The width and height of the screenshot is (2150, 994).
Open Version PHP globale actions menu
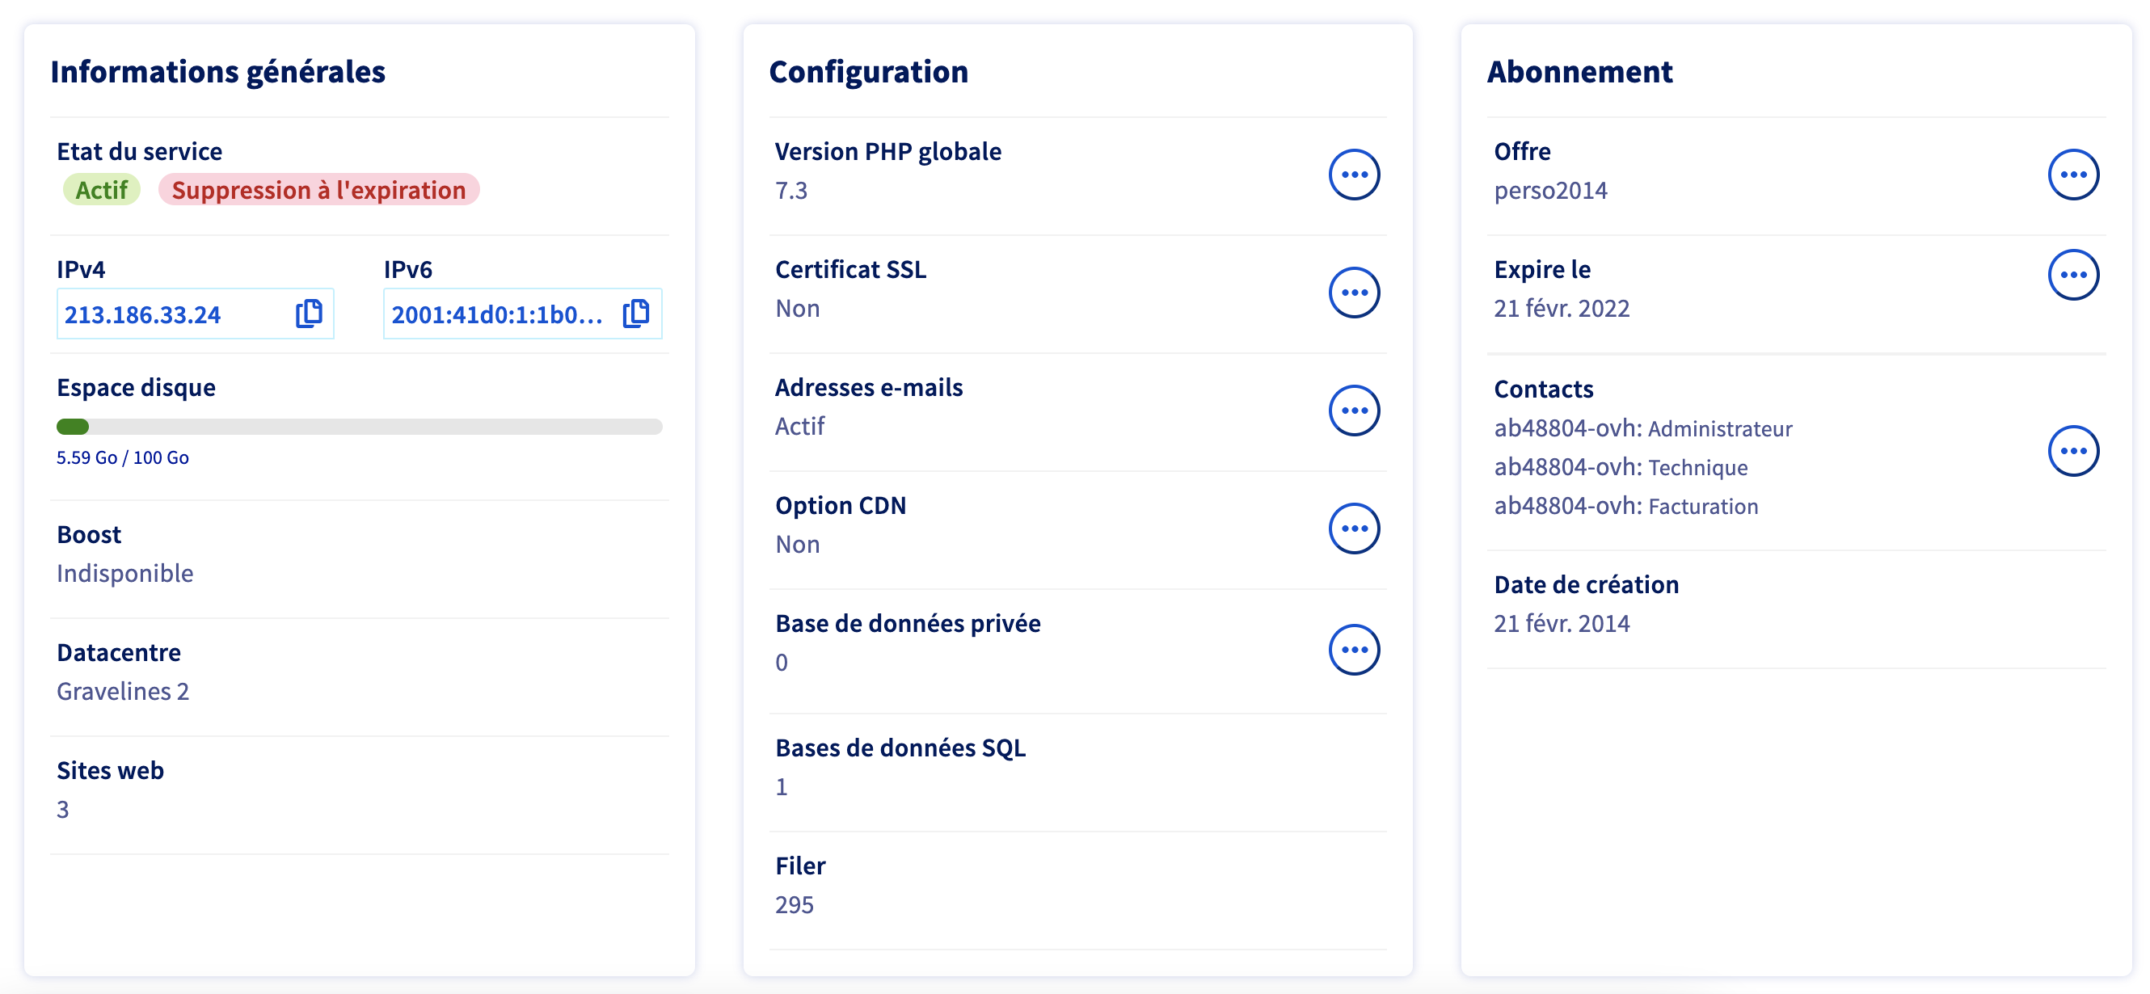pos(1353,175)
